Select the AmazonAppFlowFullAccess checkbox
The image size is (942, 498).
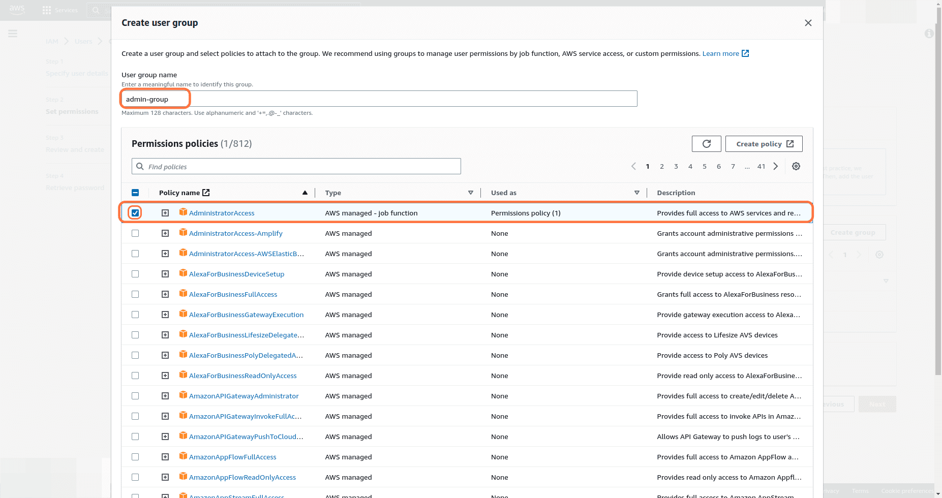tap(135, 457)
